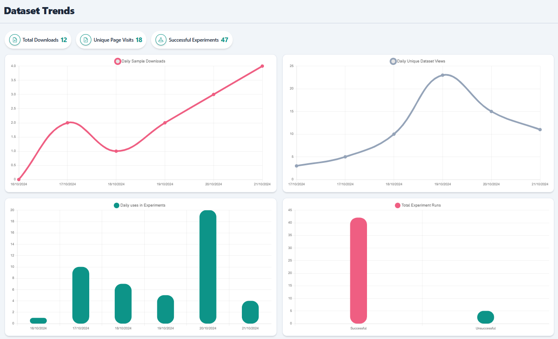Select the final data point on the downloads line

pyautogui.click(x=262, y=66)
